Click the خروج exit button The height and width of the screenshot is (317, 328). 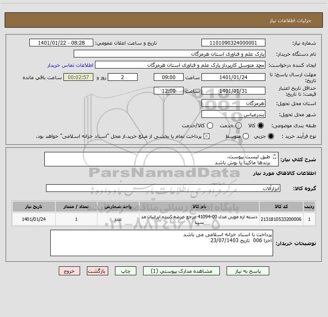(x=69, y=271)
